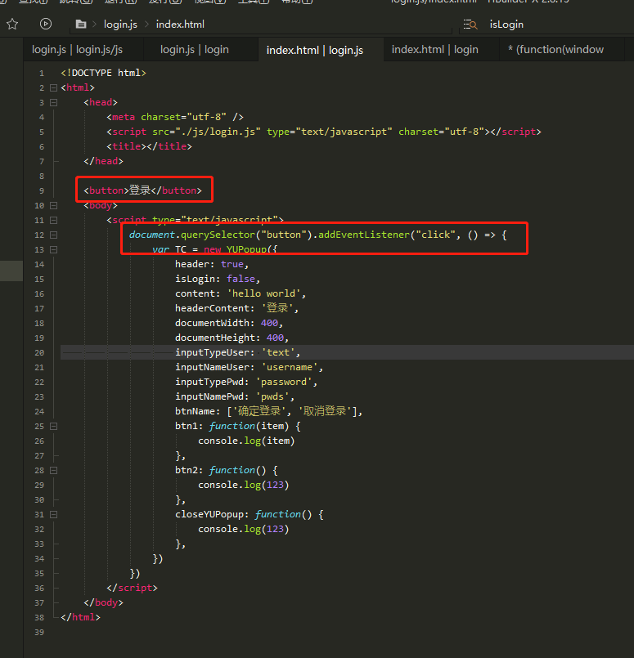Viewport: 634px width, 658px height.
Task: Collapse the head tag fold on line 3
Action: pos(53,102)
